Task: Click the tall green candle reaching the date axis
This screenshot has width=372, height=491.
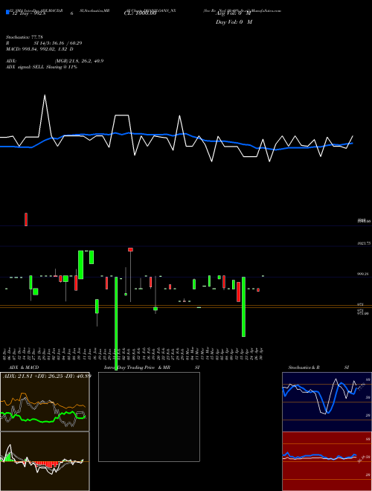Action: [x=116, y=323]
